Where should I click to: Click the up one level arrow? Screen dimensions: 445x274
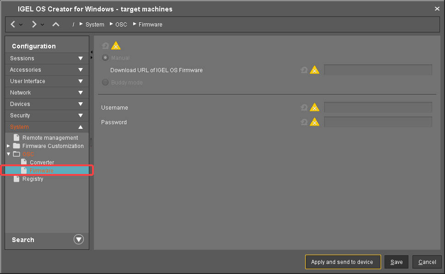tap(55, 24)
